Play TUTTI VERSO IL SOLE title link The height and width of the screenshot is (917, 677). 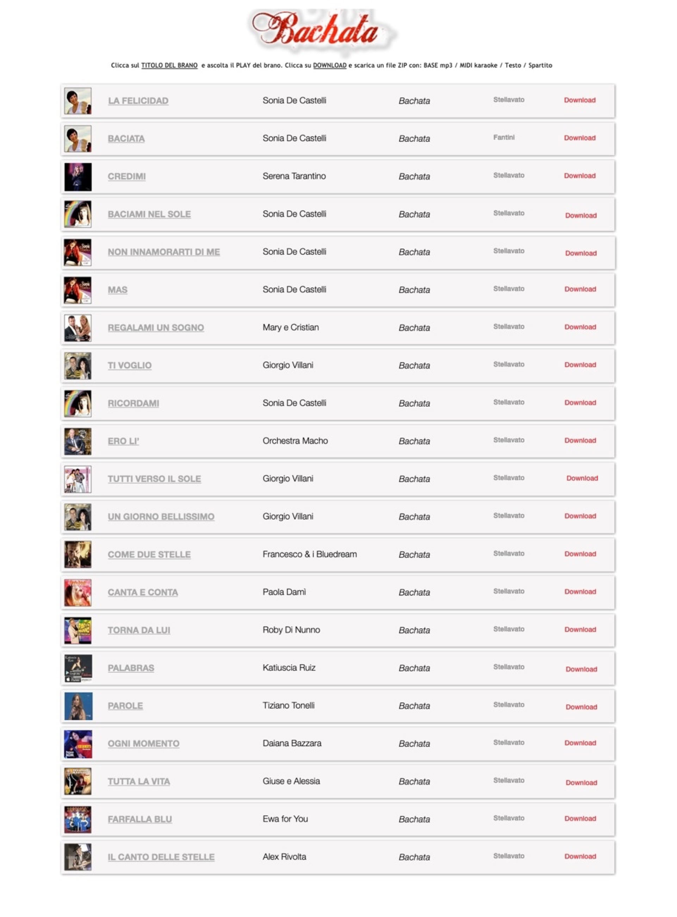pyautogui.click(x=154, y=479)
